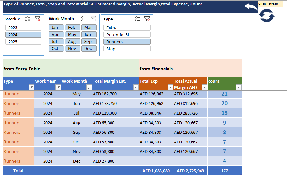Select 2025 in Work Year slicer
Image resolution: width=287 pixels, height=185 pixels.
[x=23, y=42]
